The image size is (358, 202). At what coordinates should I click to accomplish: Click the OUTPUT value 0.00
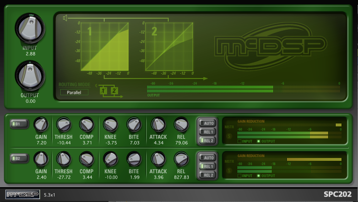pyautogui.click(x=31, y=101)
